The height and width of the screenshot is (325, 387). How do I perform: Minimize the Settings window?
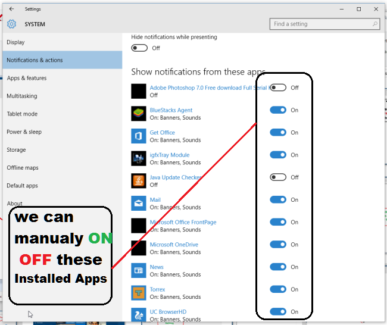coord(342,9)
